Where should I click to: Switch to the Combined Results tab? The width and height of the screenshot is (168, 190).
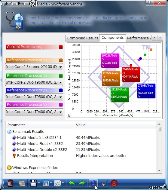point(83,38)
